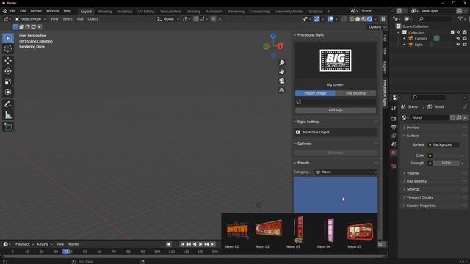The image size is (470, 264).
Task: Click the Decimate button
Action: pos(336,153)
